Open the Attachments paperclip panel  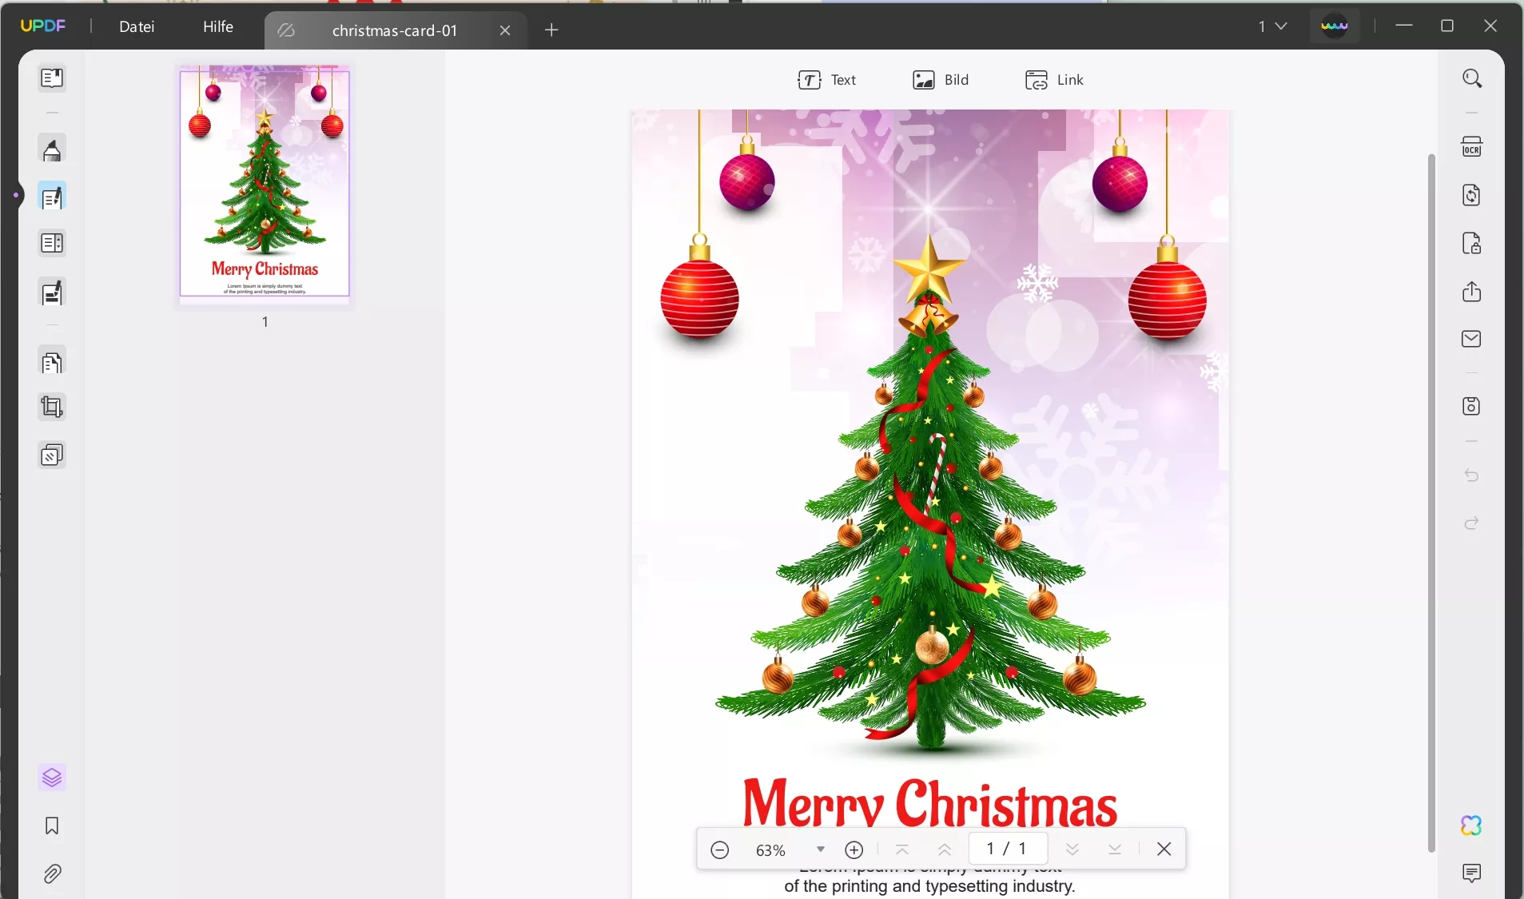point(52,873)
